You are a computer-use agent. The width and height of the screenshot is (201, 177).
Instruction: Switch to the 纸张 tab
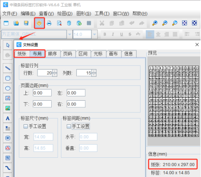[22, 54]
